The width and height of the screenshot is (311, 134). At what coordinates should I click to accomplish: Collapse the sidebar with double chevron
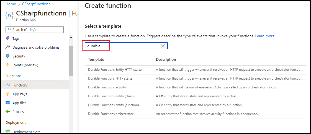[x=69, y=30]
